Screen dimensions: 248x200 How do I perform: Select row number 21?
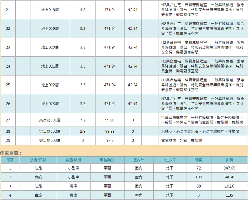pos(8,10)
